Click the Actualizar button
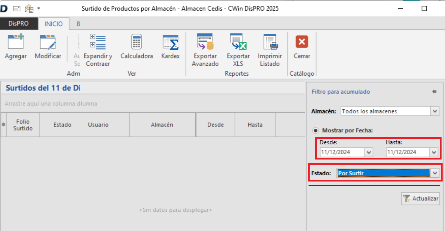 [x=421, y=199]
